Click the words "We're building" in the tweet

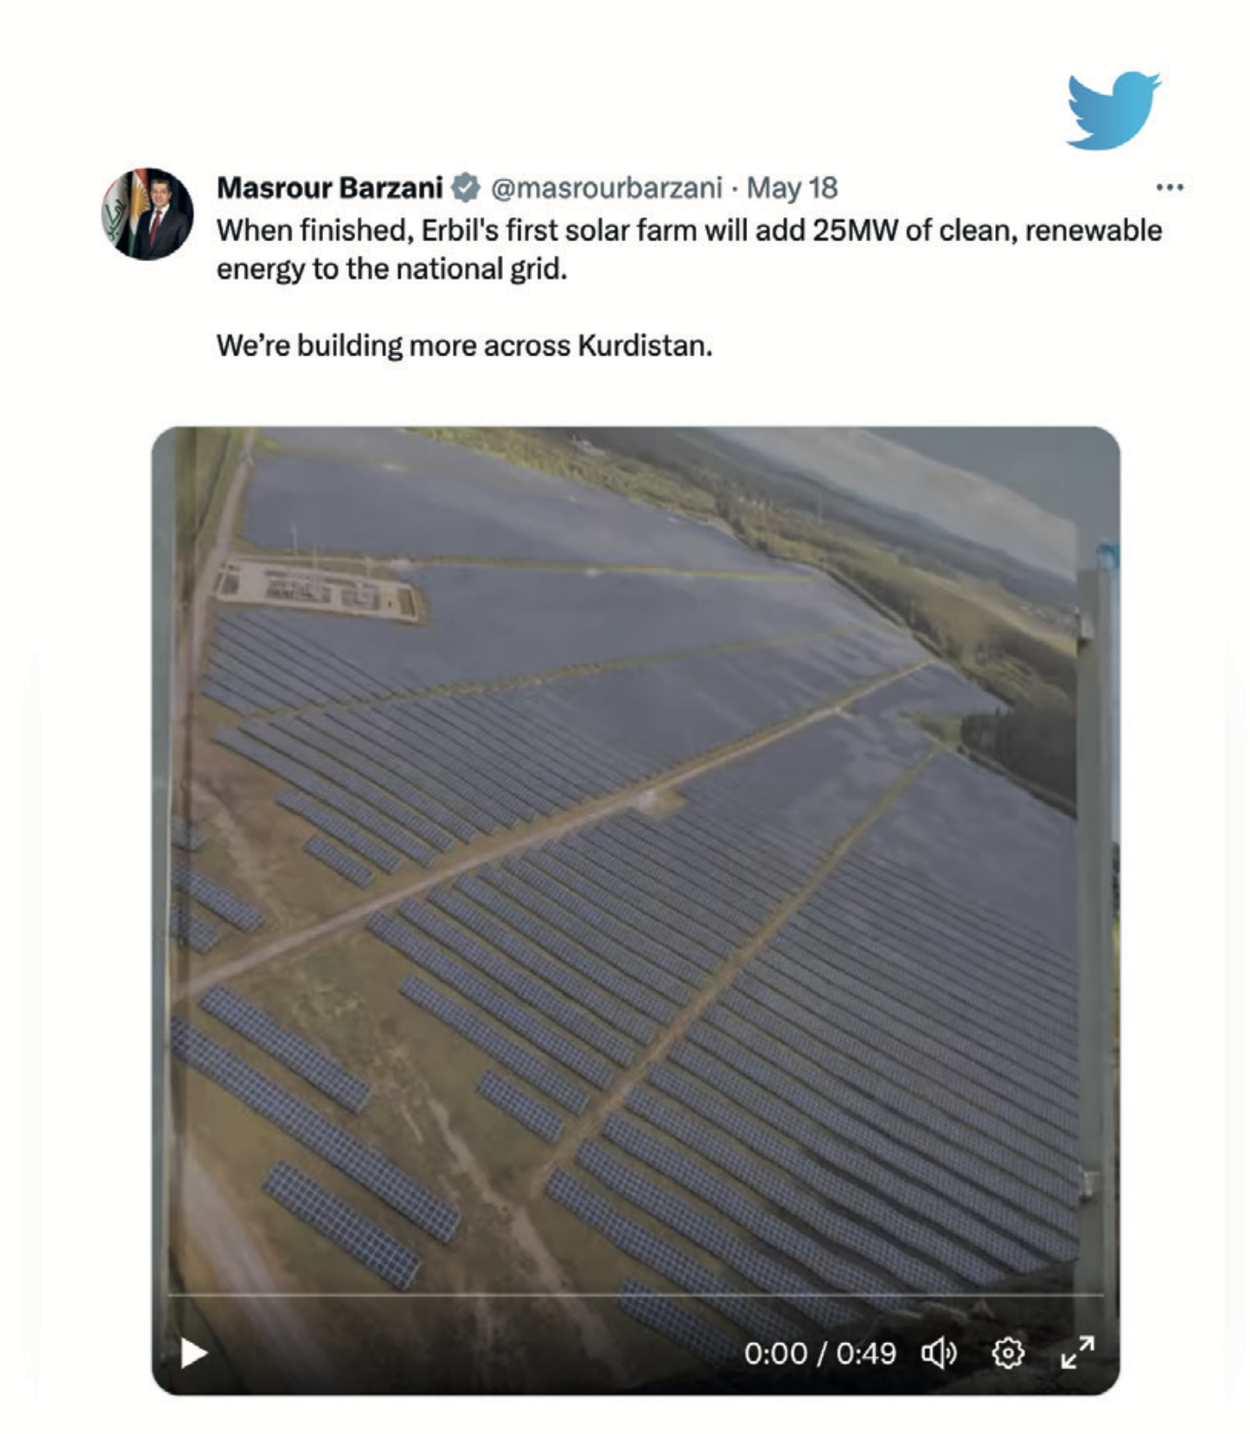[309, 346]
